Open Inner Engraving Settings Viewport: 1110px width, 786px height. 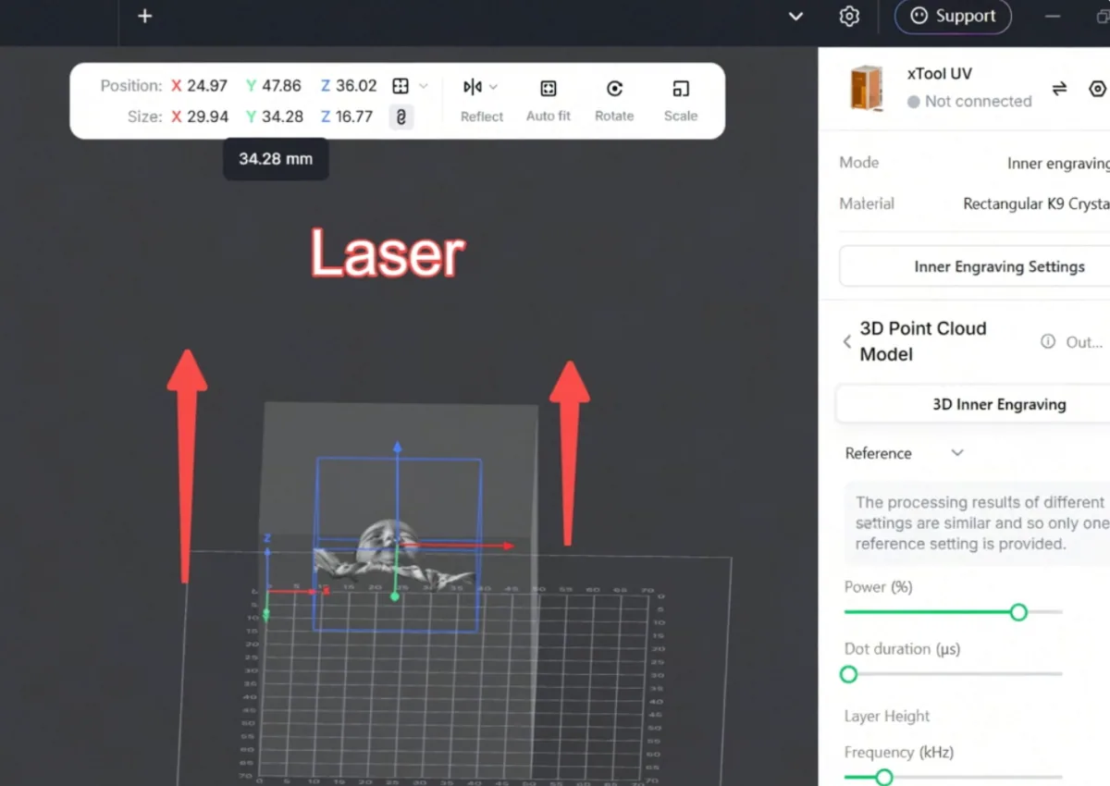pos(975,266)
